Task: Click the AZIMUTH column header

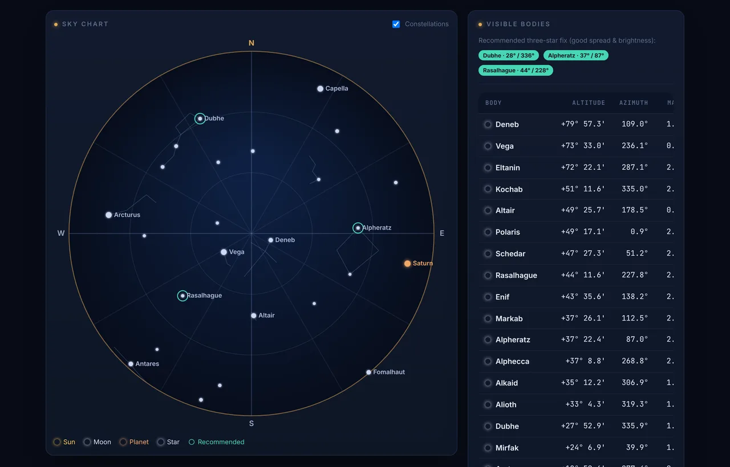Action: click(634, 103)
